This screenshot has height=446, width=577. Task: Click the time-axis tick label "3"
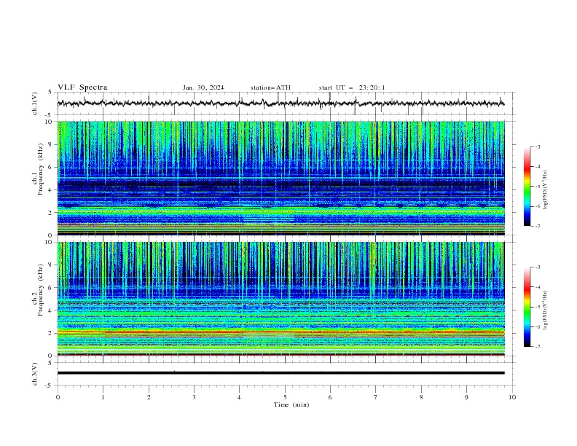click(x=194, y=397)
